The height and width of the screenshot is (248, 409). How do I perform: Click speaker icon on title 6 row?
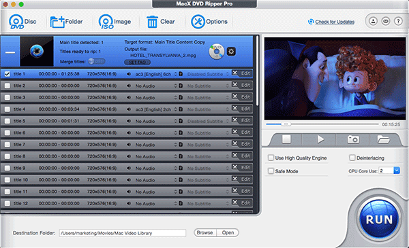pos(129,133)
